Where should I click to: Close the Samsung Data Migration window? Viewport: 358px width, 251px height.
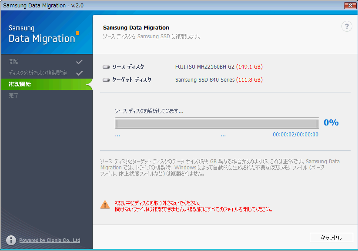click(x=350, y=5)
